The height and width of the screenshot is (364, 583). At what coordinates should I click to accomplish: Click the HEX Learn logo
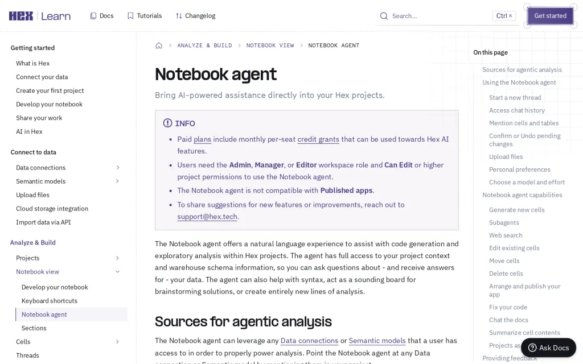tap(40, 16)
